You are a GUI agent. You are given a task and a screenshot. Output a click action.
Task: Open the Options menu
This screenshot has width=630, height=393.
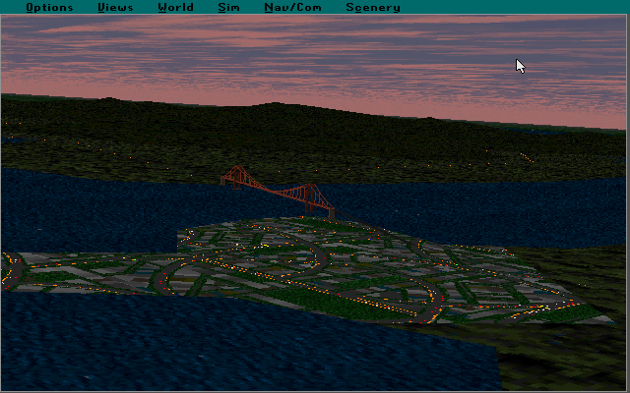coord(49,7)
